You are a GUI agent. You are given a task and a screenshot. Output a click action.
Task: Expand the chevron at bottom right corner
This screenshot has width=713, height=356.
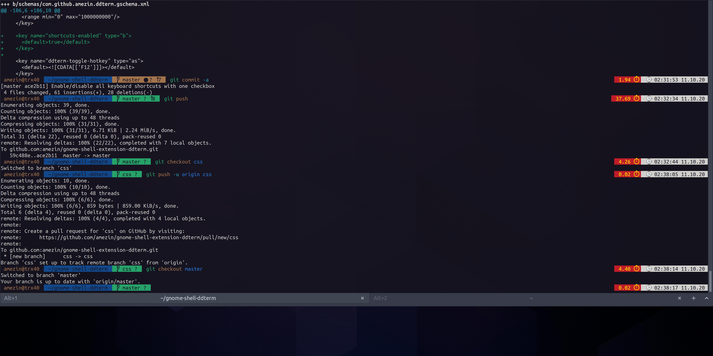click(x=706, y=298)
